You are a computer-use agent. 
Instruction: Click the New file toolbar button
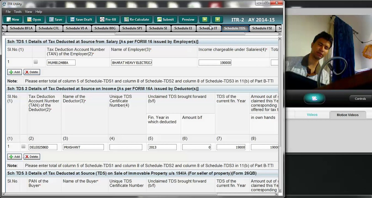click(x=13, y=20)
